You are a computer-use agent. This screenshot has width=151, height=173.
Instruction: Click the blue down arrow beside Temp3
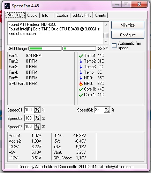(81, 67)
